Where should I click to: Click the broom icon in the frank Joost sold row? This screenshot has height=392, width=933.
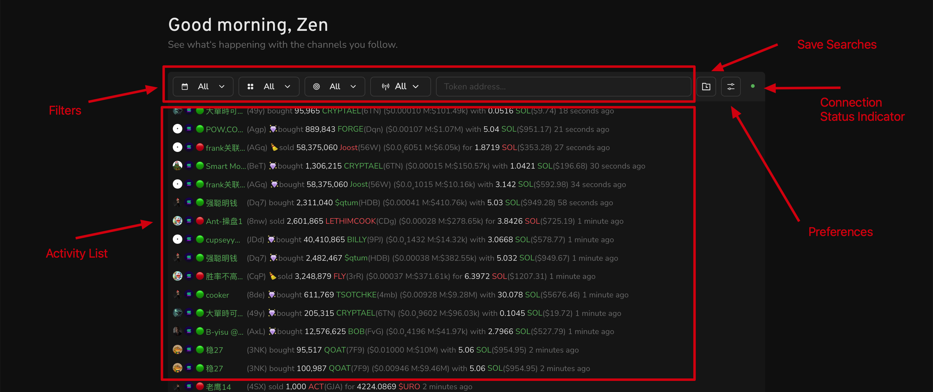274,148
